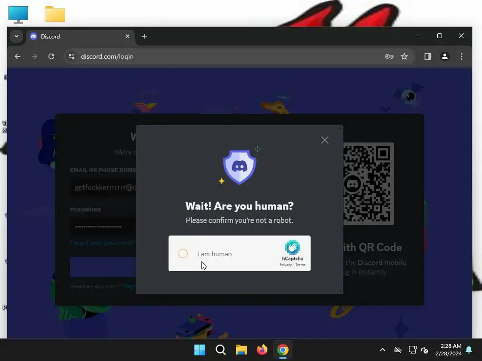Click the QR code image

pos(368,184)
